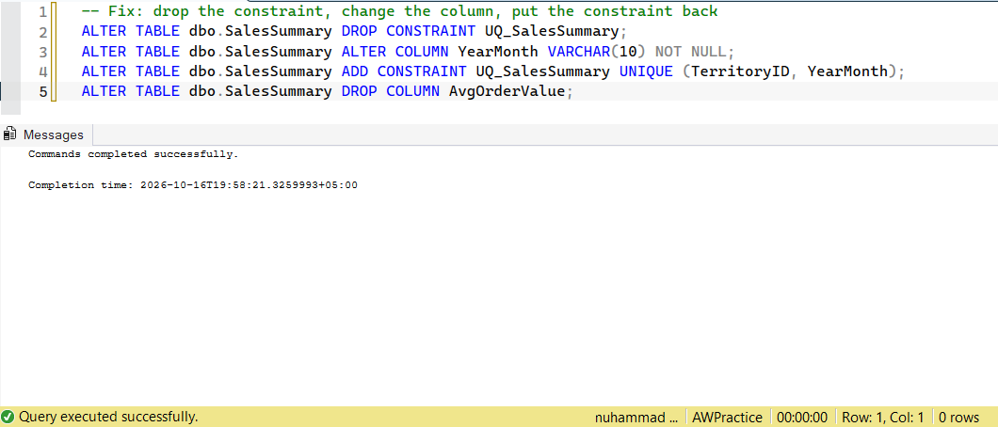Click YearMonth on the ALTER COLUMN line

pyautogui.click(x=498, y=52)
